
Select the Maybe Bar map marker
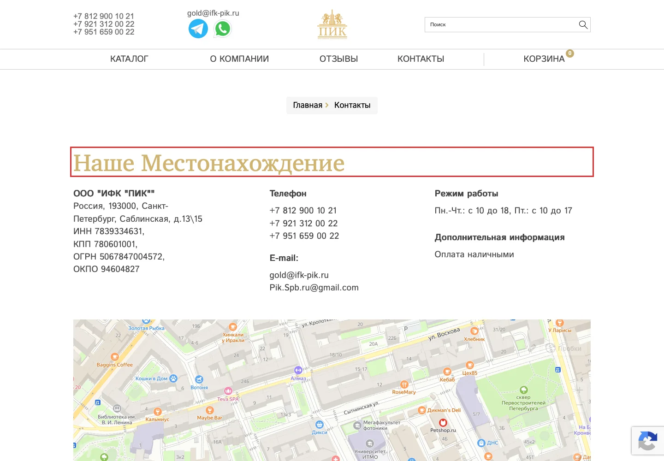[210, 410]
